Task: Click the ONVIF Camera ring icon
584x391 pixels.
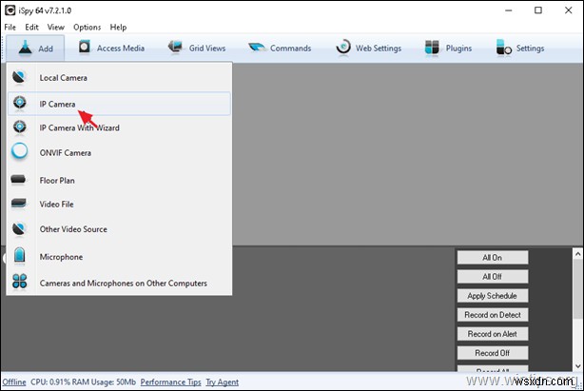Action: [19, 152]
